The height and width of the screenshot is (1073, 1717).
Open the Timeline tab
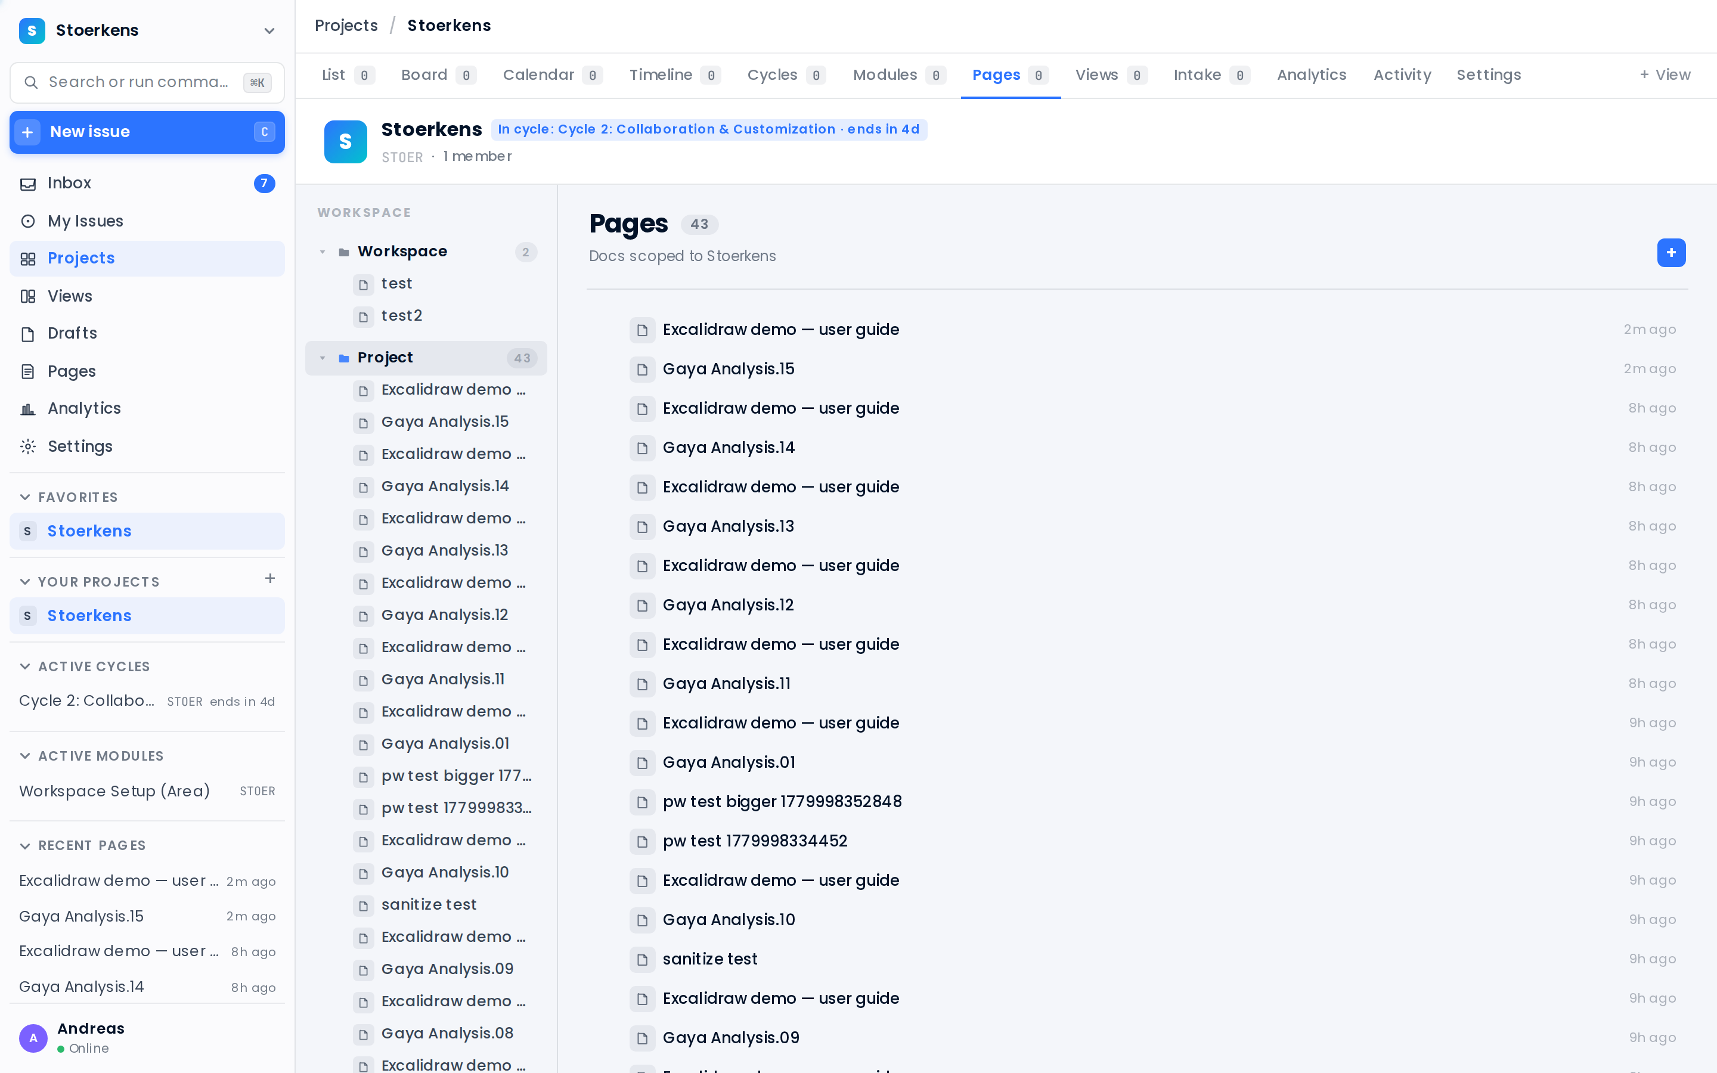click(674, 75)
